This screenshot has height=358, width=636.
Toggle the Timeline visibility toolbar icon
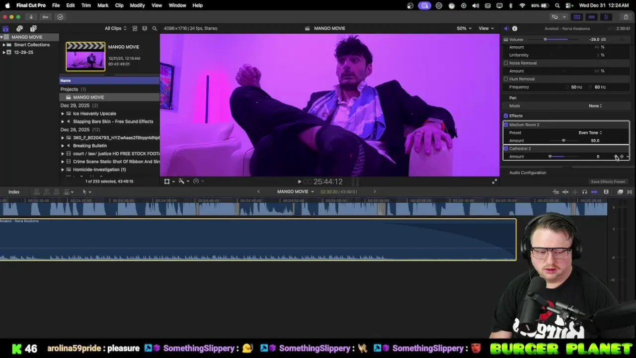pos(591,17)
